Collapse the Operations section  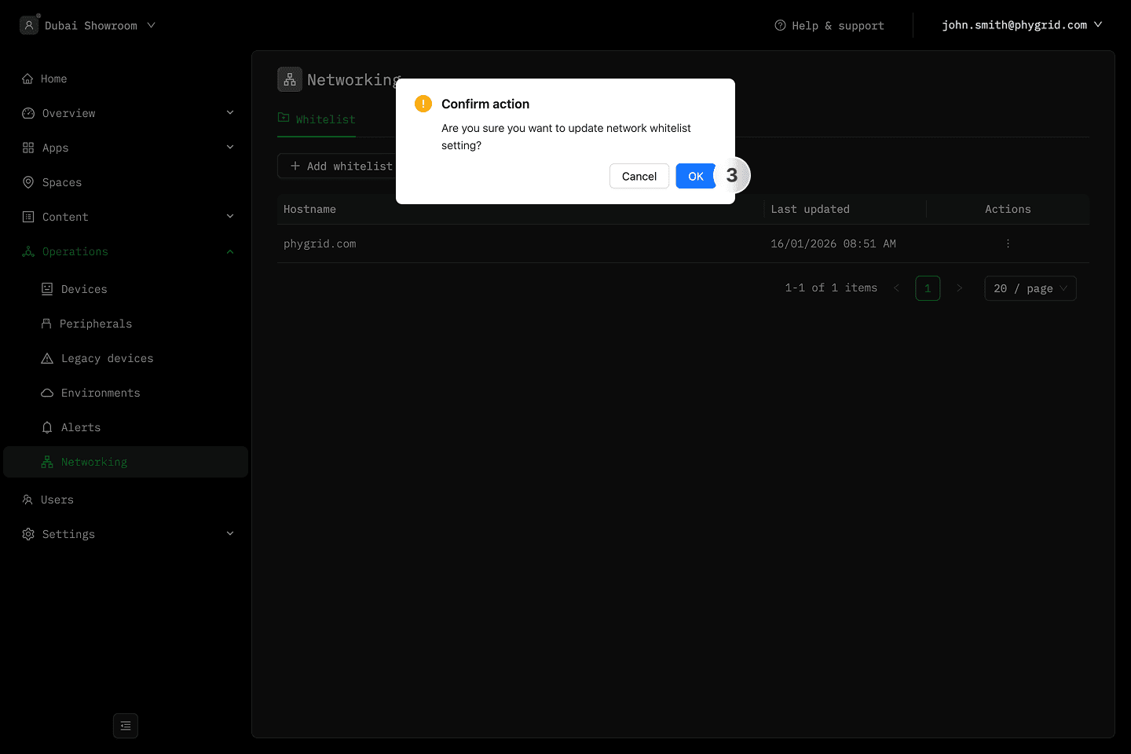point(230,251)
